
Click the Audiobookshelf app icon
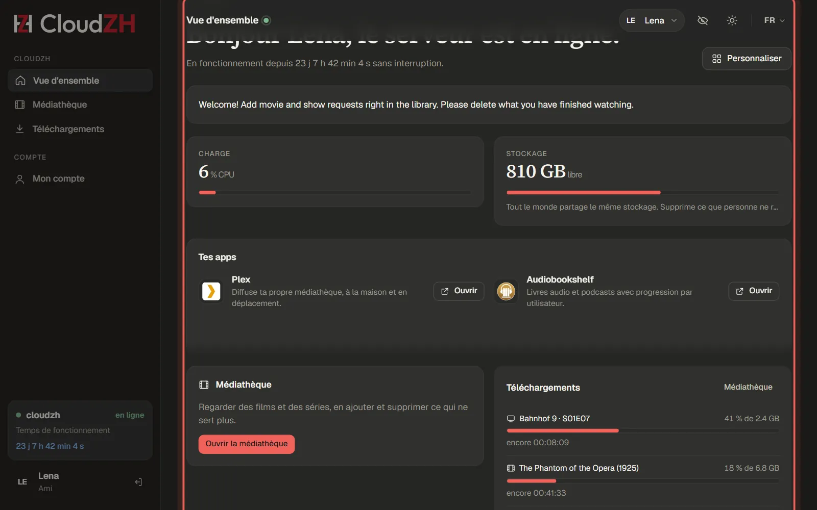[x=506, y=291]
